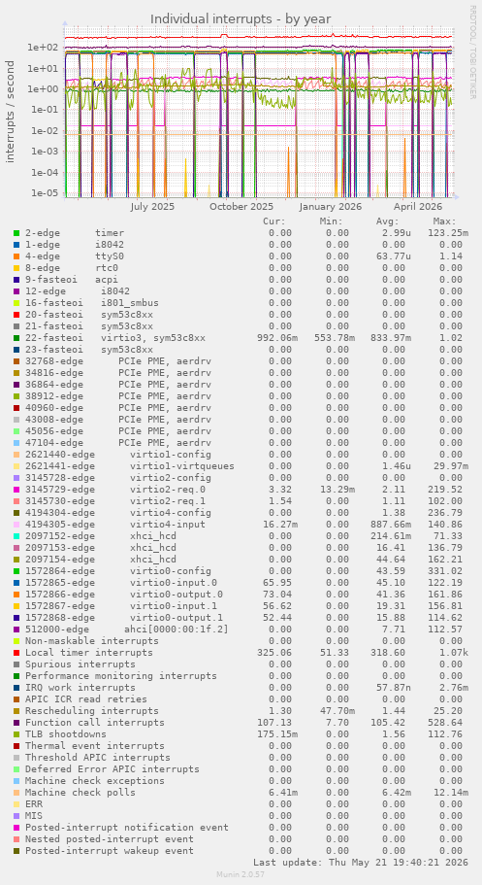Image resolution: width=482 pixels, height=885 pixels.
Task: Click the purple Function call interrupts swatch
Action: point(16,723)
